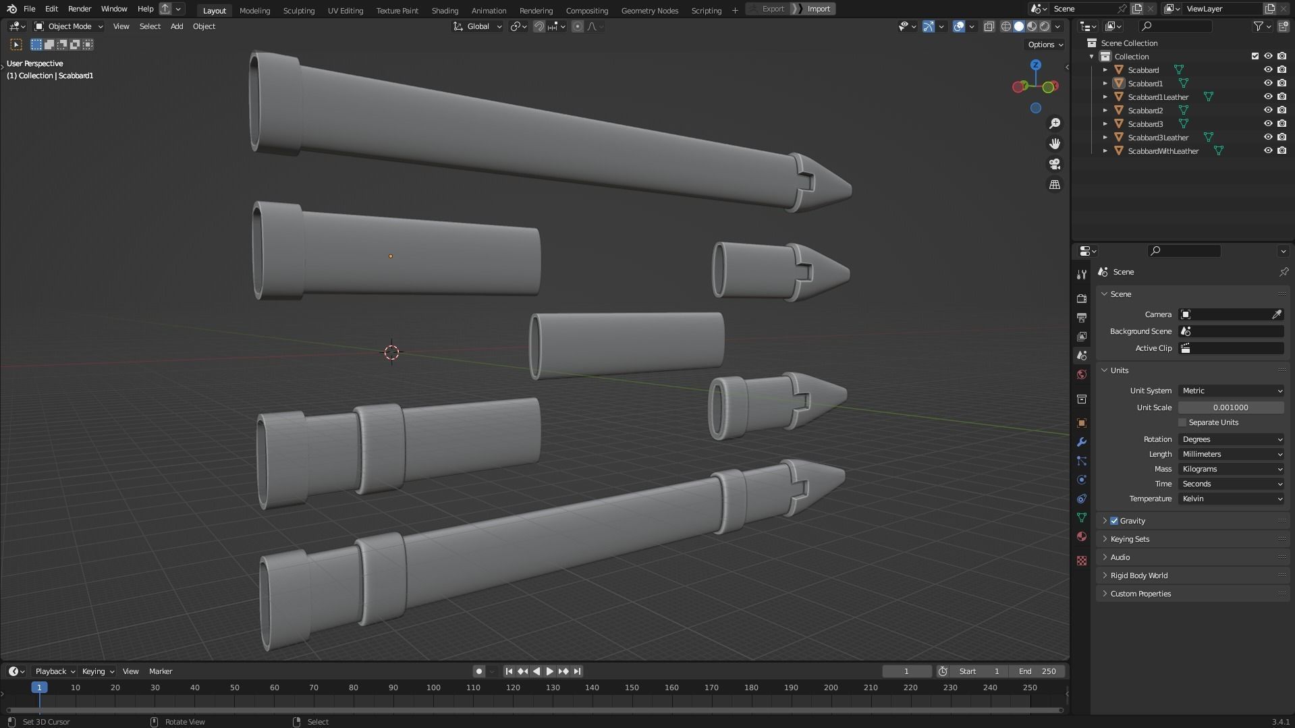
Task: Click the Unit Scale value slider
Action: [x=1231, y=408]
